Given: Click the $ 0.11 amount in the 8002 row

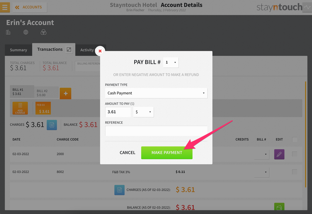Looking at the screenshot, I should click(x=180, y=172).
